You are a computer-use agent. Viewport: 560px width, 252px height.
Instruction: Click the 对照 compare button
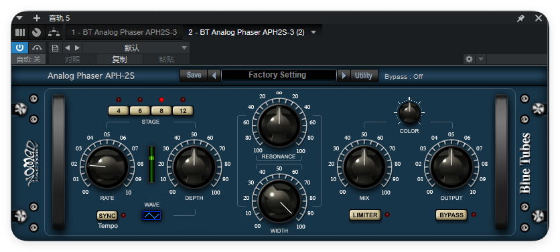click(72, 59)
